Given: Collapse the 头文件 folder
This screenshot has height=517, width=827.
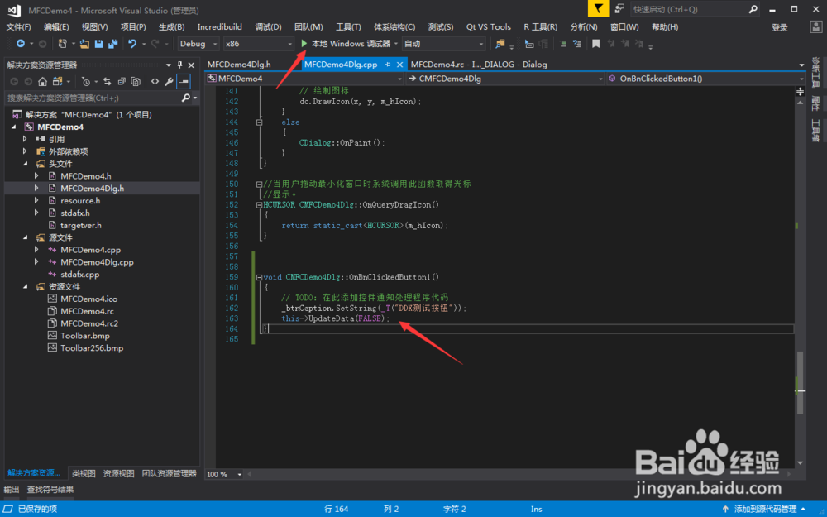Looking at the screenshot, I should [x=25, y=164].
